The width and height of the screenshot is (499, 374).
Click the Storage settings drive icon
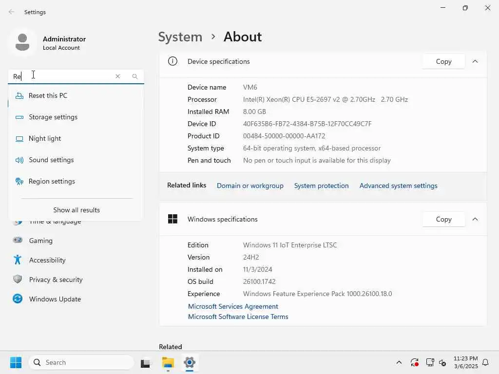pos(19,117)
